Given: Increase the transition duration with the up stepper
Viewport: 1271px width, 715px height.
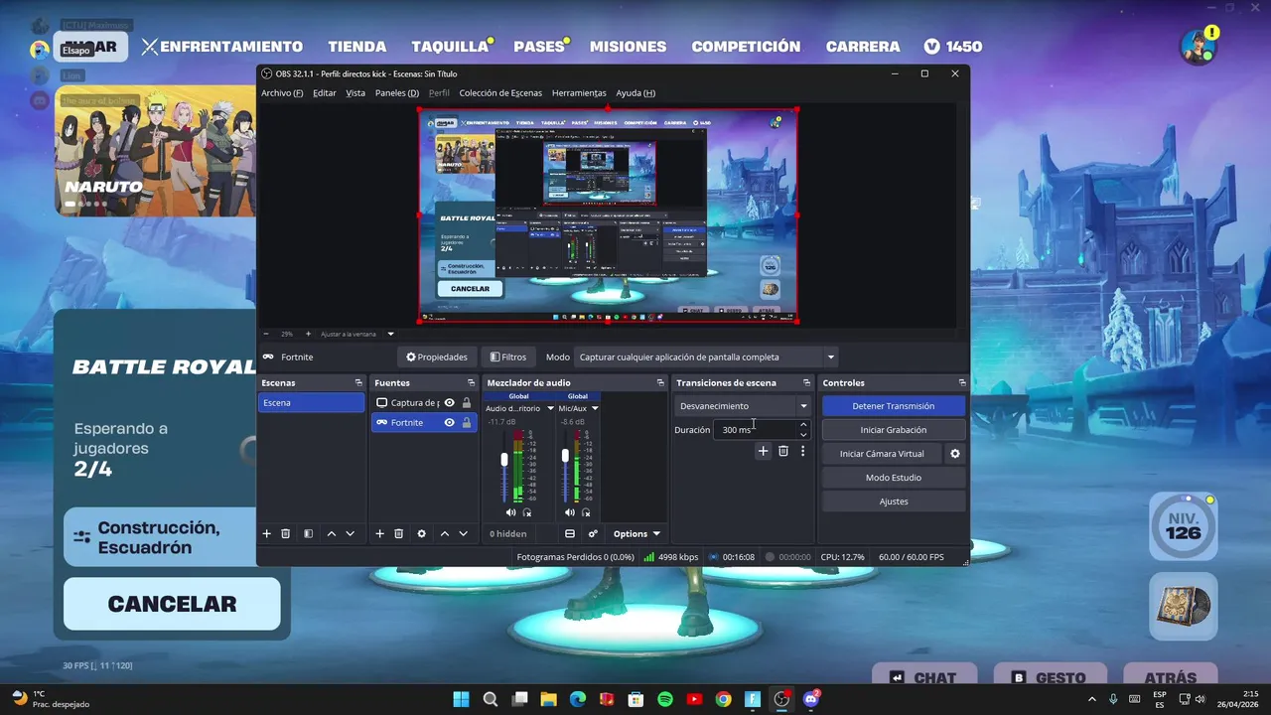Looking at the screenshot, I should click(803, 425).
